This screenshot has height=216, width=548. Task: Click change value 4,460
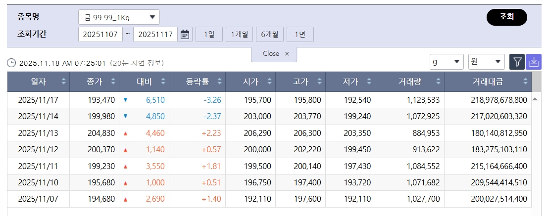coord(155,133)
